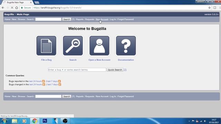Click New in the top navigation bar

pyautogui.click(x=14, y=19)
